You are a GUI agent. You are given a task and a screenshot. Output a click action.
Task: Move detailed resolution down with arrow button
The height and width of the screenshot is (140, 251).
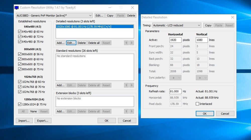click(132, 43)
